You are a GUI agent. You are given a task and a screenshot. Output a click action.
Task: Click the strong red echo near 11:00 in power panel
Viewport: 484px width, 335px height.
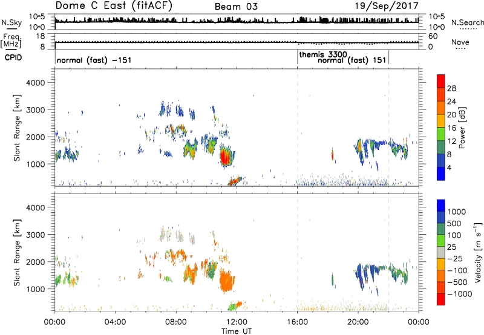(225, 157)
